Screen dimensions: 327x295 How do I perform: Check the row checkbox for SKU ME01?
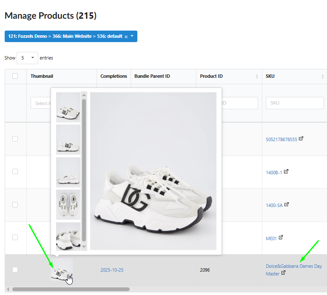[x=15, y=237]
